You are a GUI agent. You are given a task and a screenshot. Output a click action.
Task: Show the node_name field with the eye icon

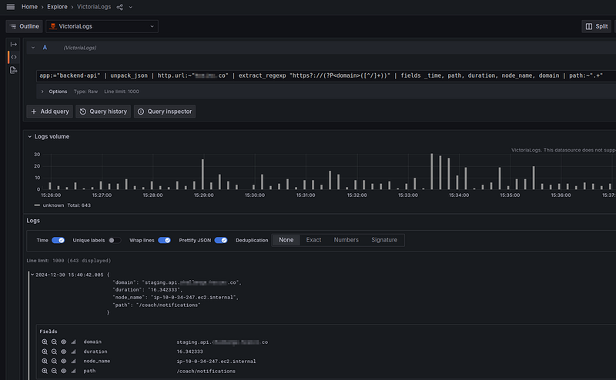pyautogui.click(x=64, y=361)
